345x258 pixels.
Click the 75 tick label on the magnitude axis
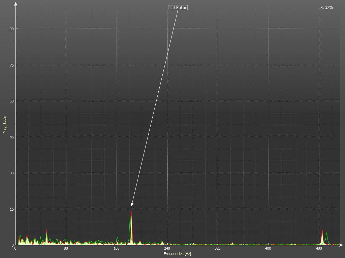(11, 65)
